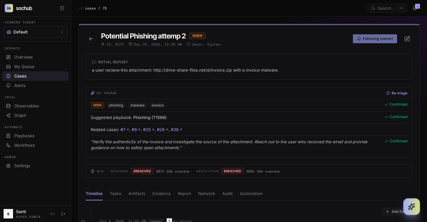Viewport: 427px width, 222px height.
Task: Open the developer code icon in footer
Action: click(x=52, y=214)
